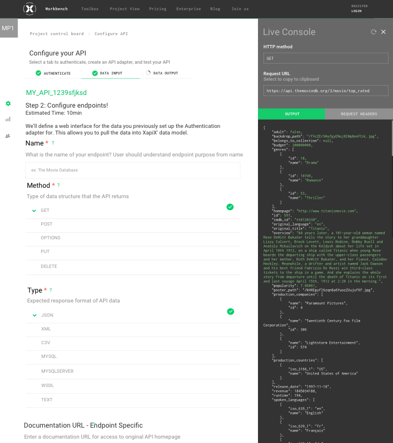Click the Data Output progress spinner icon

(x=148, y=73)
